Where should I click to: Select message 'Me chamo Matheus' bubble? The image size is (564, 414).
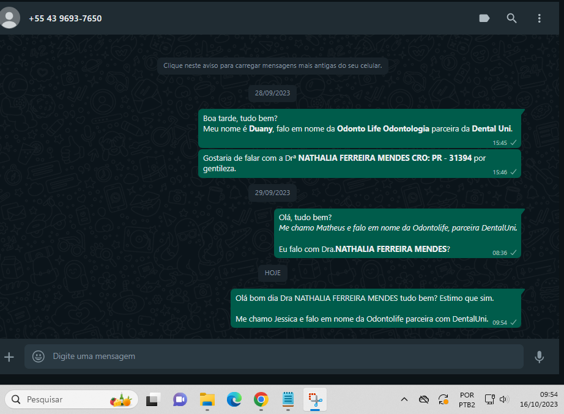coord(398,233)
